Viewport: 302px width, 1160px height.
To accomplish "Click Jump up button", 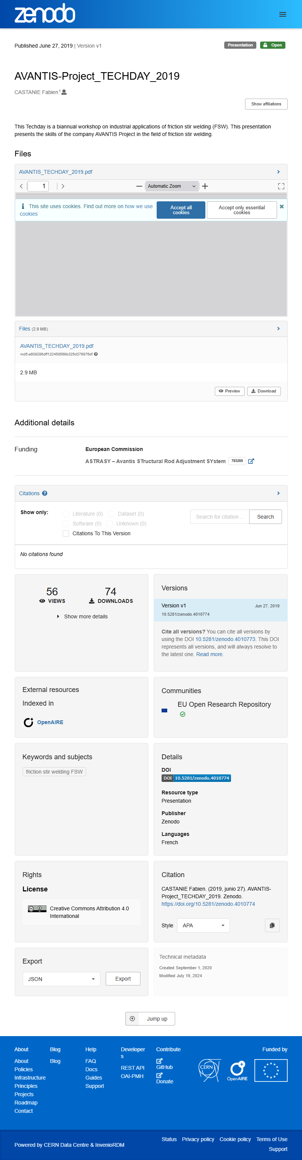I will [150, 1018].
